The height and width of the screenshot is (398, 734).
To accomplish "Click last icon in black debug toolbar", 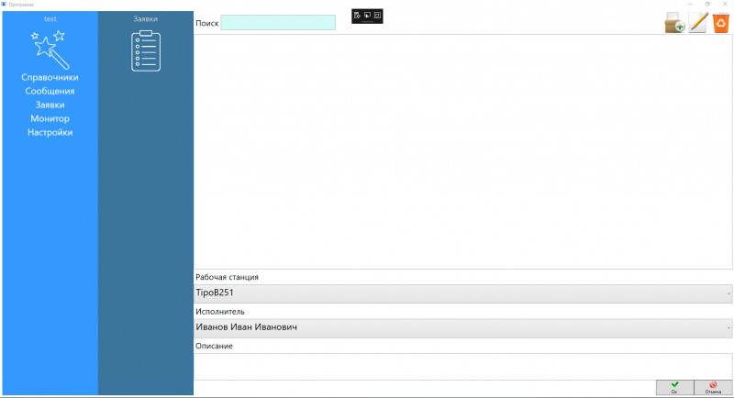I will (x=378, y=16).
